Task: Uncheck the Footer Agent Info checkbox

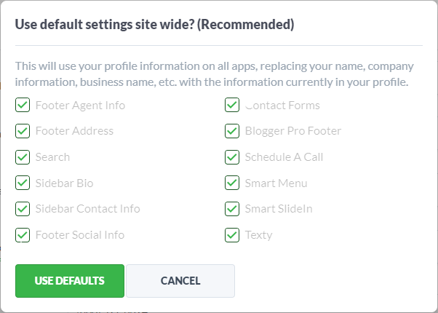Action: click(x=23, y=105)
